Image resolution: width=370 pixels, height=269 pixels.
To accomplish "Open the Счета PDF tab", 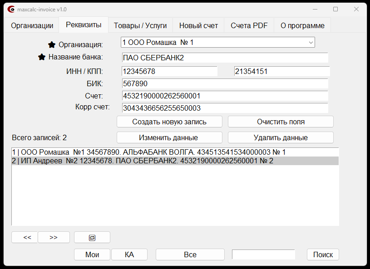I will tap(249, 25).
